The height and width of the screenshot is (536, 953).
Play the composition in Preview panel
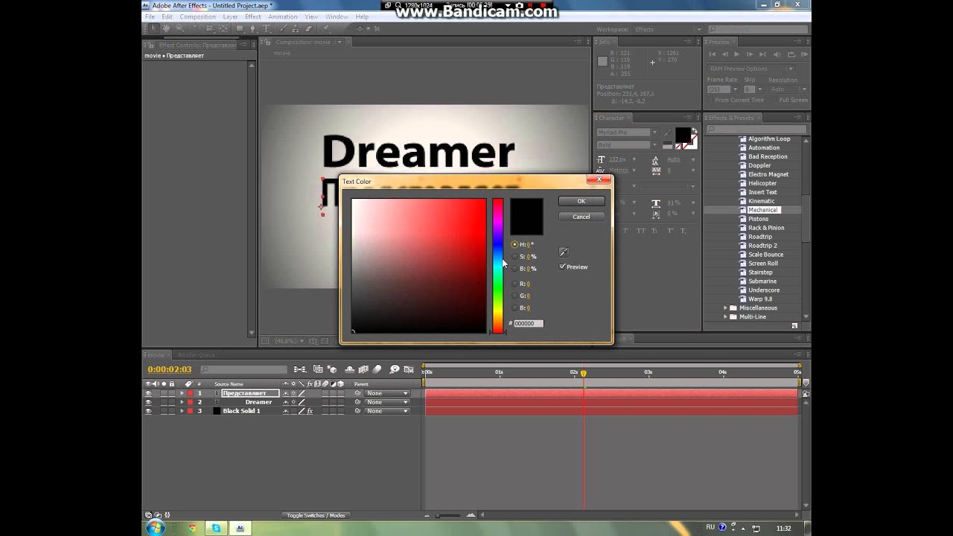click(737, 54)
